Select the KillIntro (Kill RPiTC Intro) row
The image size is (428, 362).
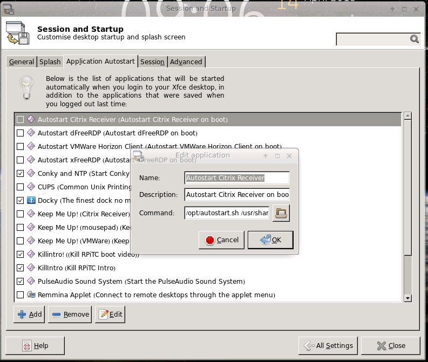click(x=207, y=268)
